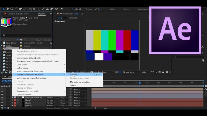This screenshot has width=207, height=116.
Task: Select the Type text tool
Action: [38, 9]
